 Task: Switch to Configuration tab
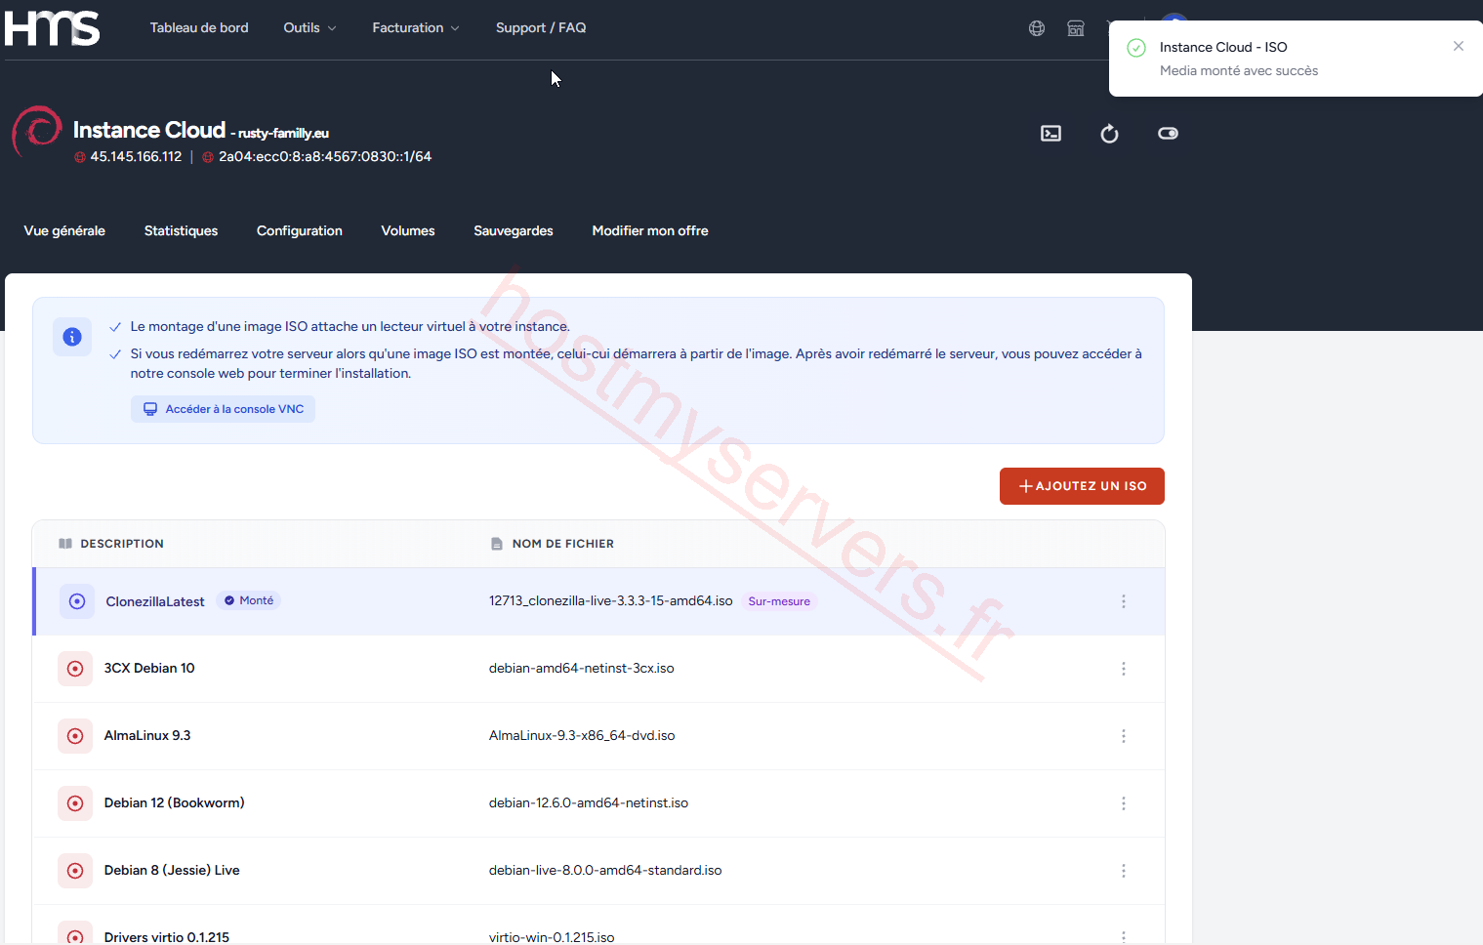click(x=300, y=230)
